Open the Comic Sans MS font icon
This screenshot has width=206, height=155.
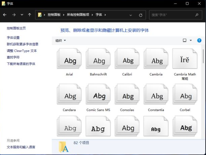coord(99,96)
